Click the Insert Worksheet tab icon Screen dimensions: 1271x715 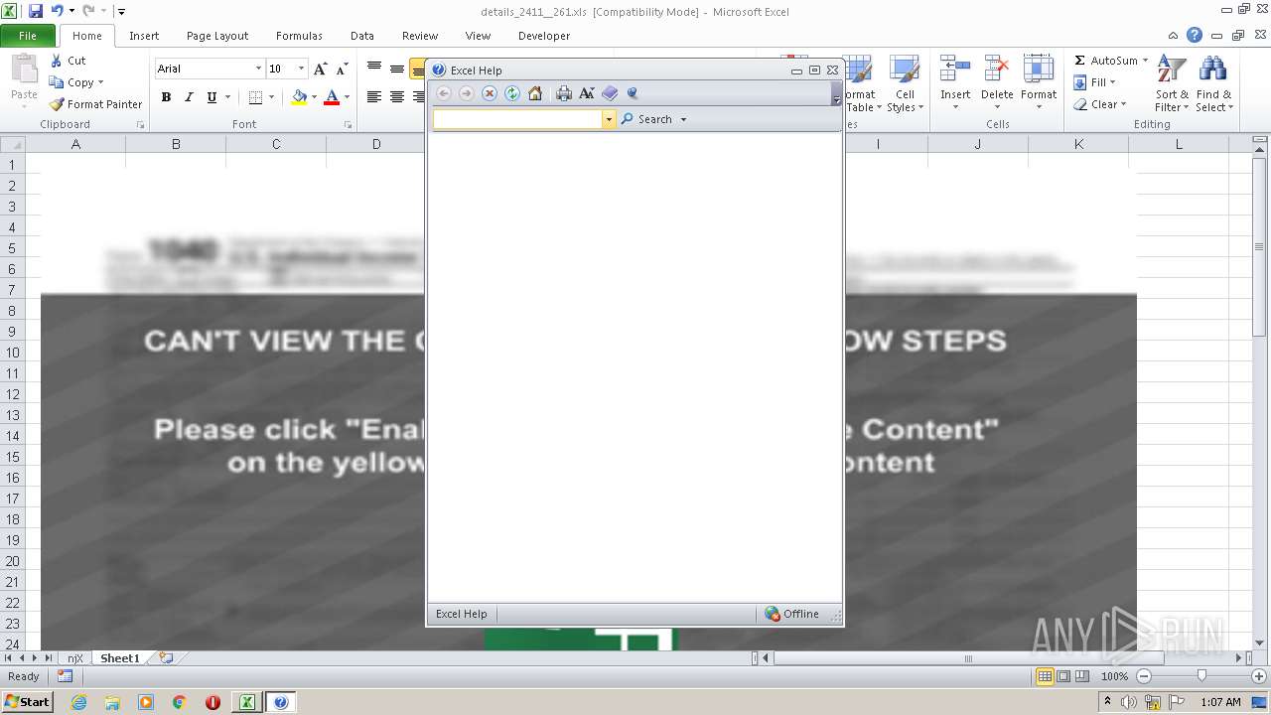pos(166,658)
